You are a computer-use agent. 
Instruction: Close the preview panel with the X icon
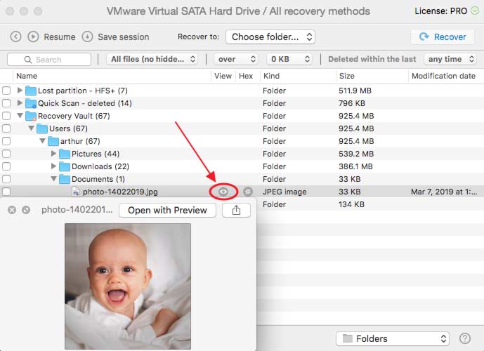(x=12, y=210)
